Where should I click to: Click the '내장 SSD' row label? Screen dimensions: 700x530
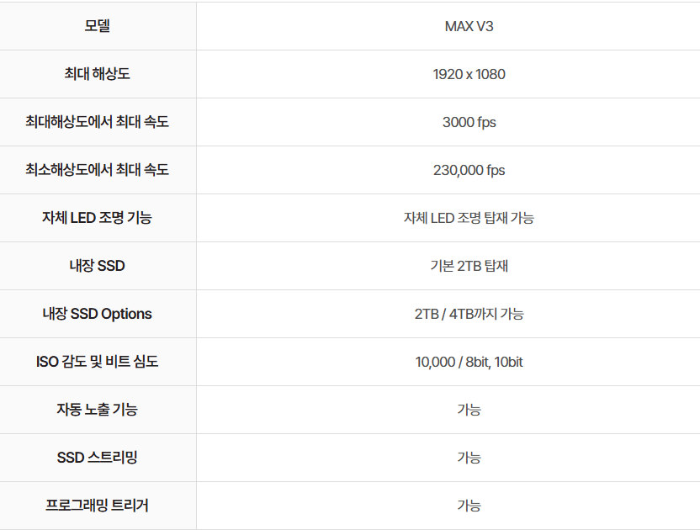pyautogui.click(x=98, y=266)
